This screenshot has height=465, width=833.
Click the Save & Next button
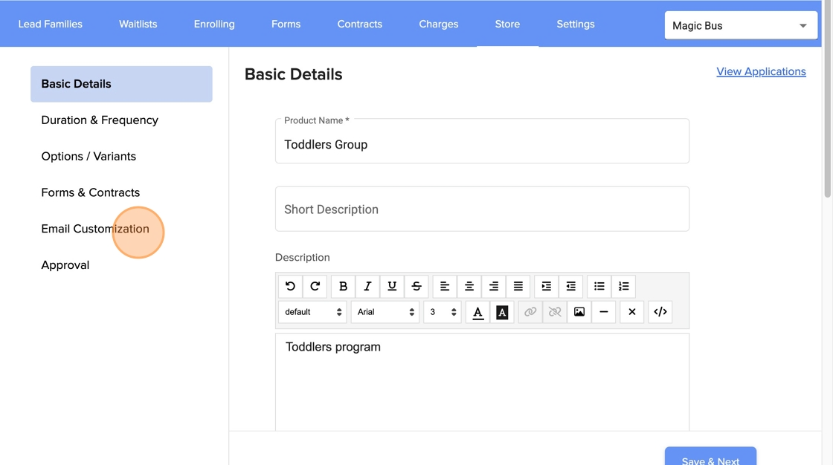[x=710, y=458]
